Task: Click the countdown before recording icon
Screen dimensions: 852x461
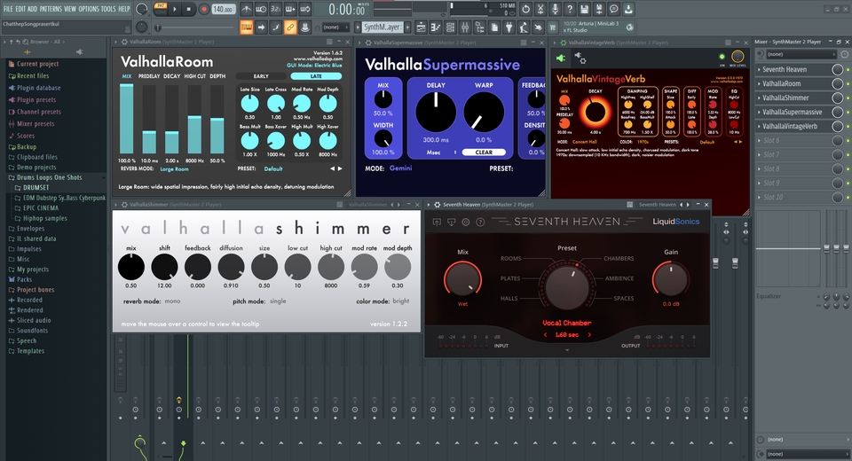Action: (275, 9)
